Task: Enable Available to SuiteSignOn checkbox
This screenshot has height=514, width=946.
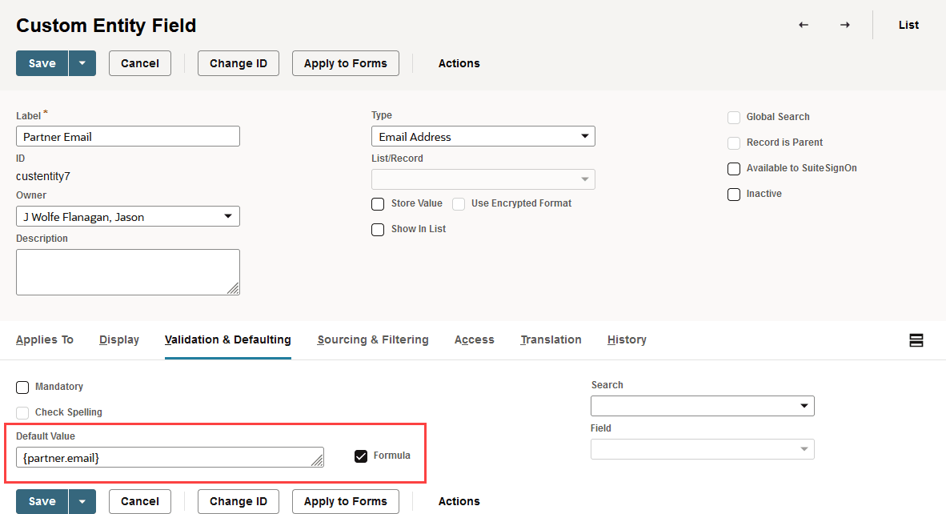Action: (x=734, y=169)
